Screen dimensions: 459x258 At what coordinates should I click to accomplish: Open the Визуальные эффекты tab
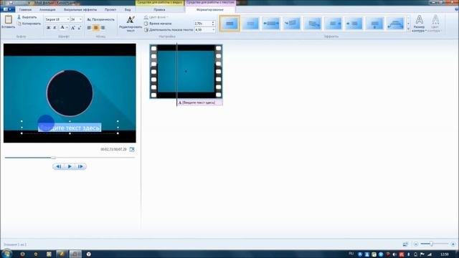coord(80,9)
